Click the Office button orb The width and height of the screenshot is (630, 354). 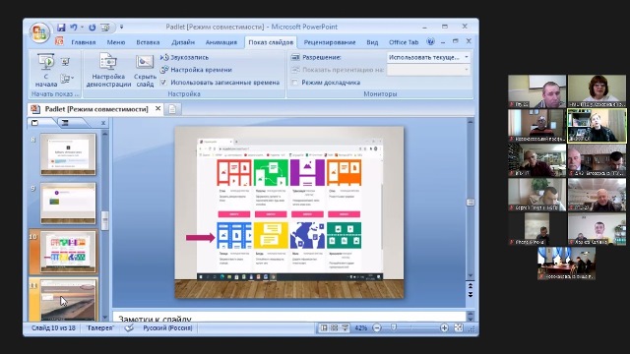(39, 31)
